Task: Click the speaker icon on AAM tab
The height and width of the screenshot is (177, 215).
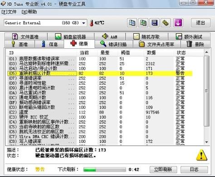Action: [105, 36]
